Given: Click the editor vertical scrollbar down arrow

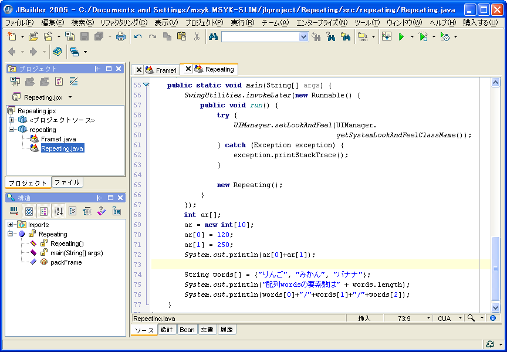Looking at the screenshot, I should tap(496, 307).
